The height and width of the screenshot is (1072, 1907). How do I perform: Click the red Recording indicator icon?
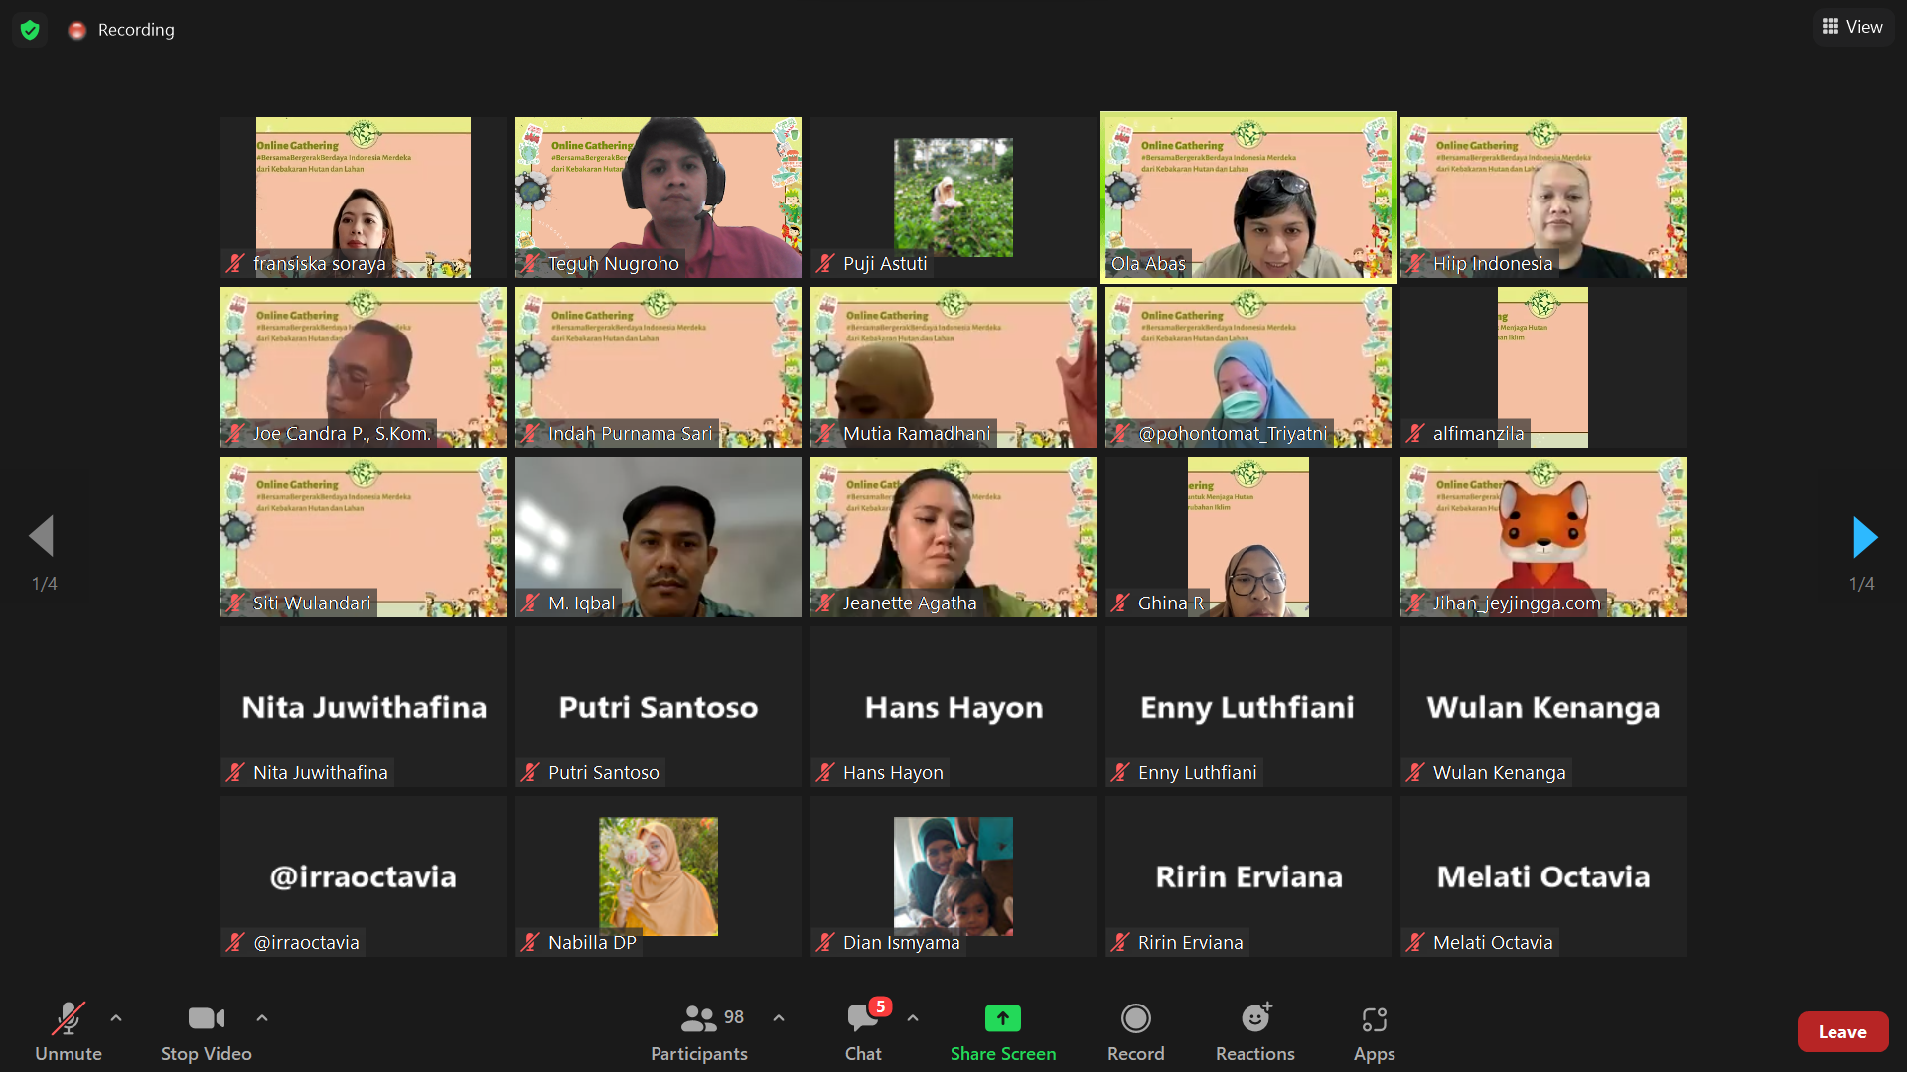tap(77, 31)
